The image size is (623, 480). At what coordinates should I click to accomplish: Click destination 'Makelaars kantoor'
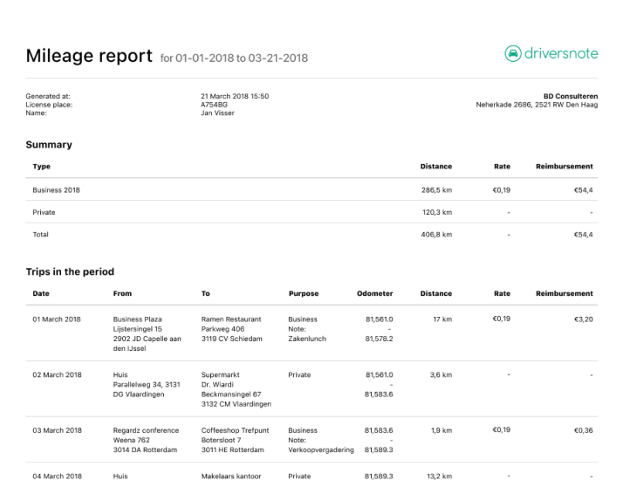click(231, 476)
